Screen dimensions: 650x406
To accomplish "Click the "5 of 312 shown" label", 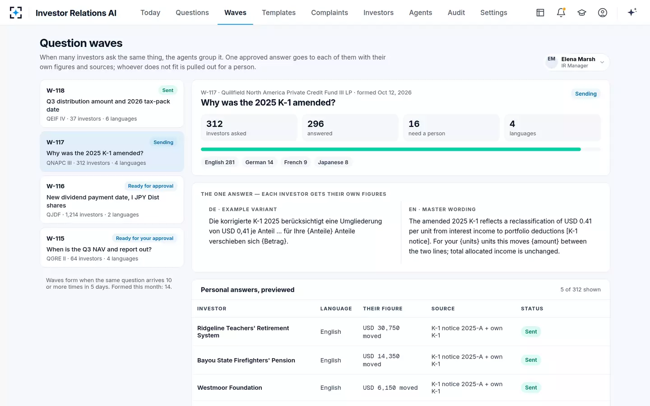I will 580,290.
